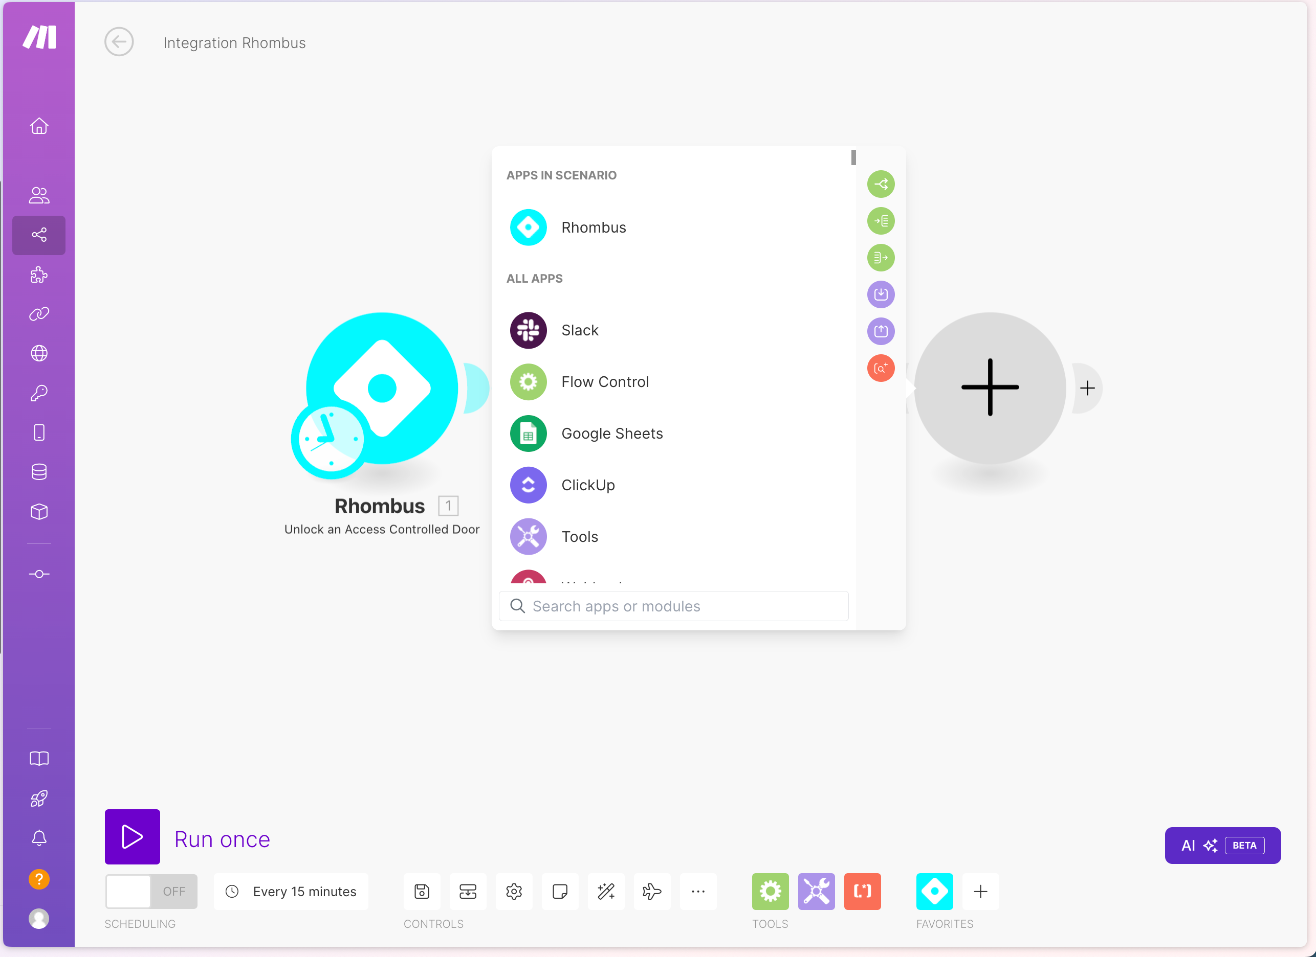Open the Make logo home link
This screenshot has width=1316, height=957.
39,37
